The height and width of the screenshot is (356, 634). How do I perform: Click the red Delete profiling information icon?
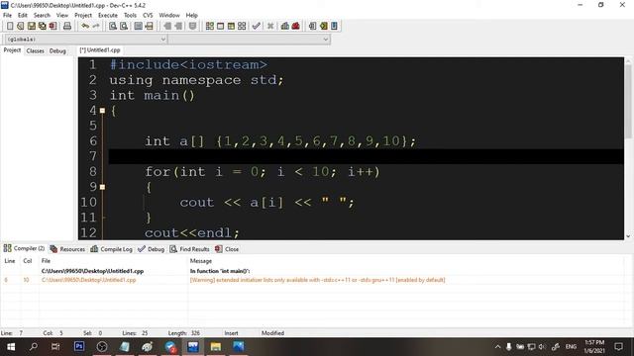296,27
